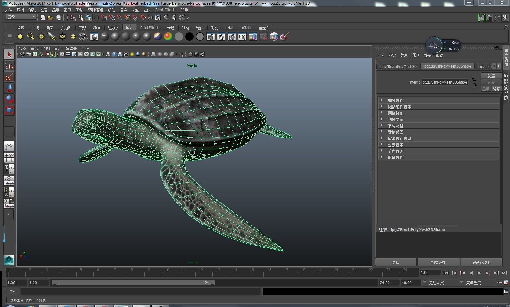Create a point light from shelf
510x307 pixels.
point(41,37)
